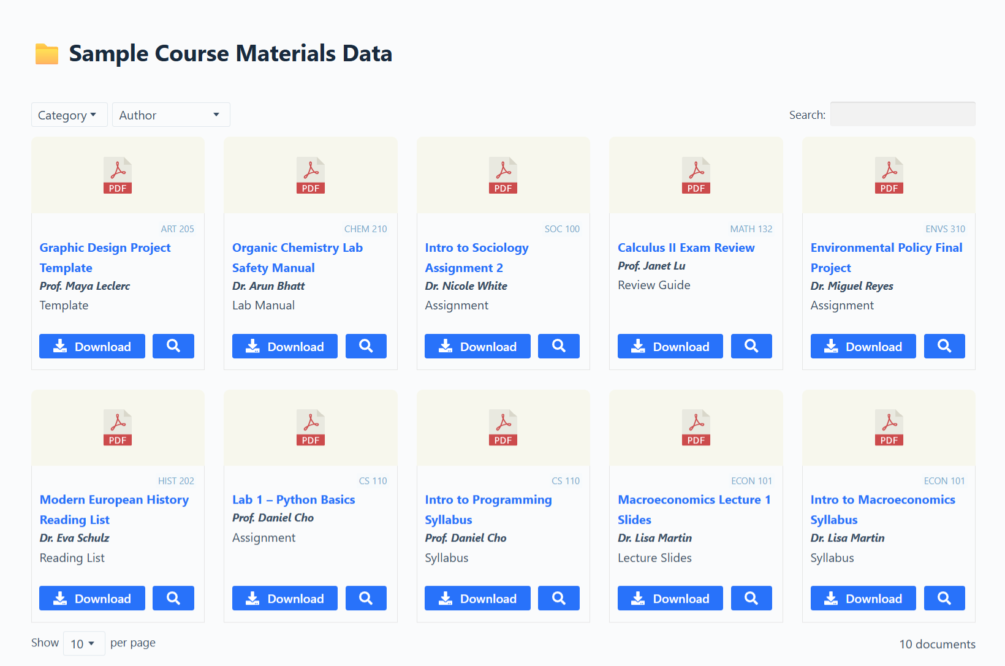1005x666 pixels.
Task: Open the per page count dropdown
Action: tap(84, 643)
